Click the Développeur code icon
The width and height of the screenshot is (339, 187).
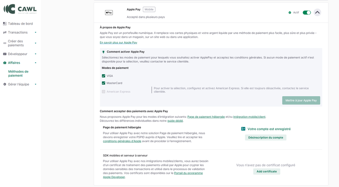coord(5,54)
